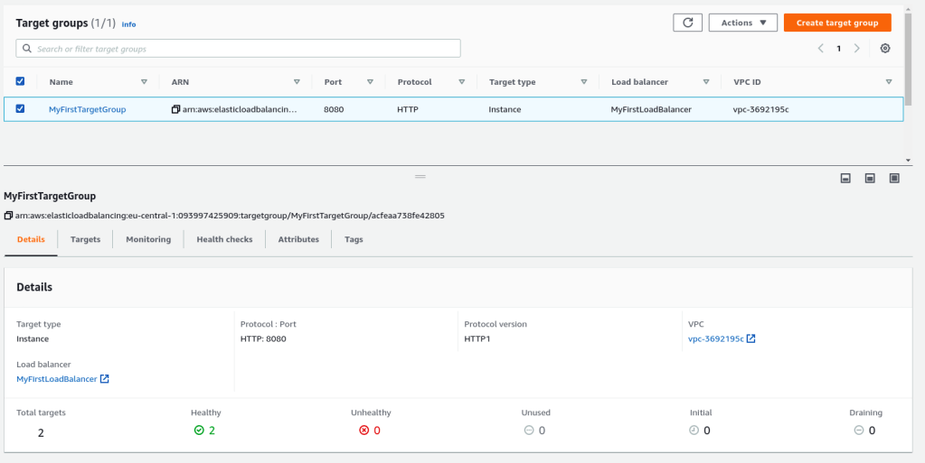This screenshot has height=463, width=925.
Task: Uncheck the MyFirstTargetGroup row checkbox
Action: click(x=21, y=109)
